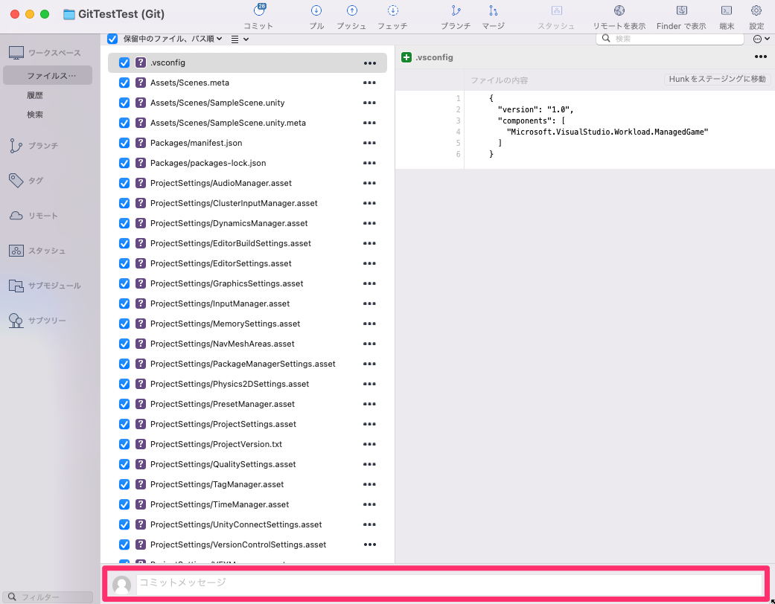Open the ブランチ toolbar branch icon
This screenshot has width=775, height=604.
[456, 10]
